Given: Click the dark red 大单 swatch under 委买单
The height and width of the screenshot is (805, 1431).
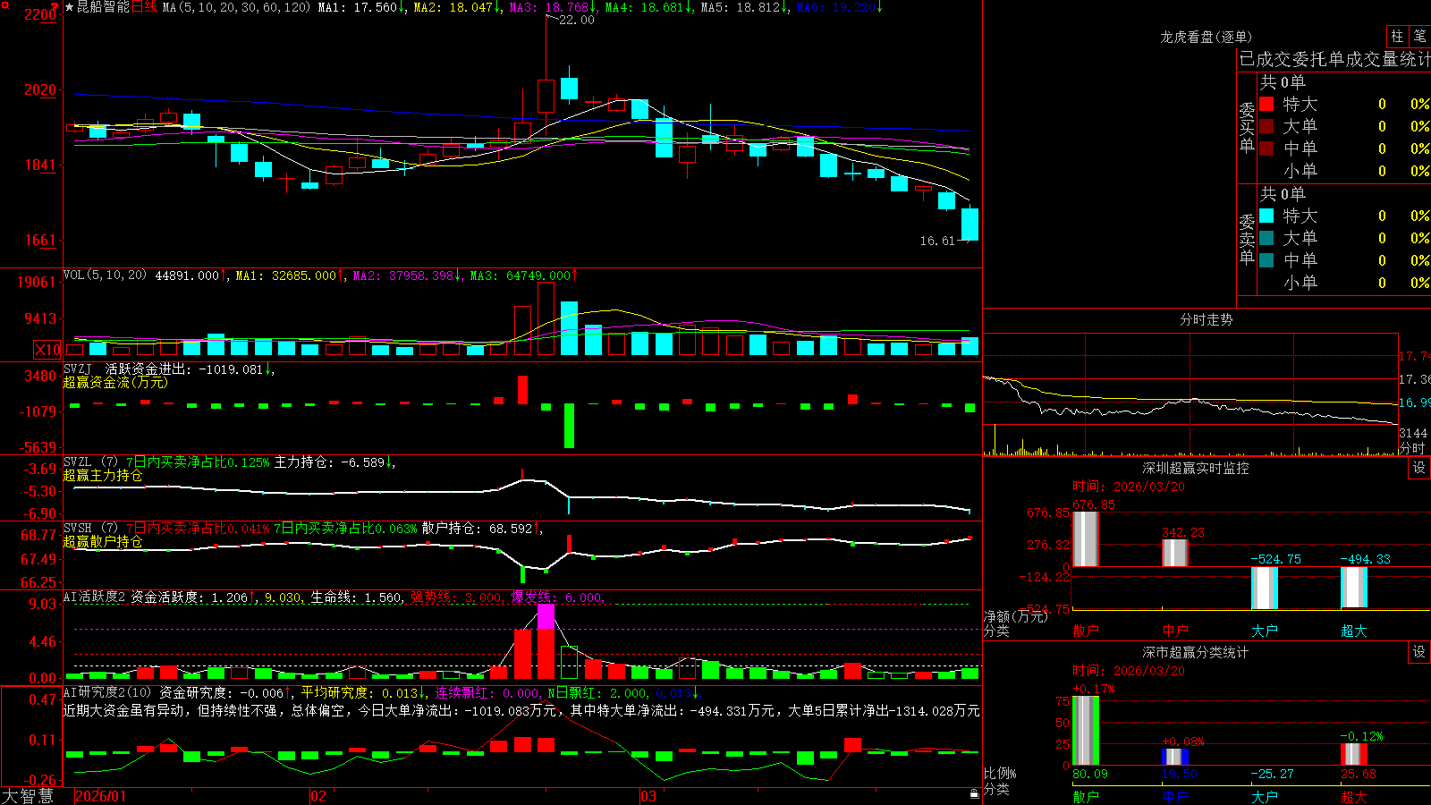Looking at the screenshot, I should 1266,126.
